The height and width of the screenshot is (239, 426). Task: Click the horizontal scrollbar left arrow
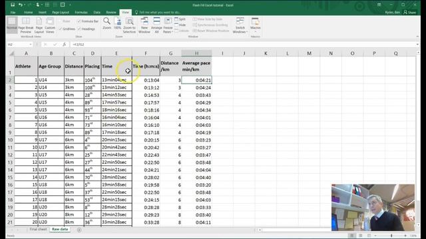pyautogui.click(x=260, y=230)
